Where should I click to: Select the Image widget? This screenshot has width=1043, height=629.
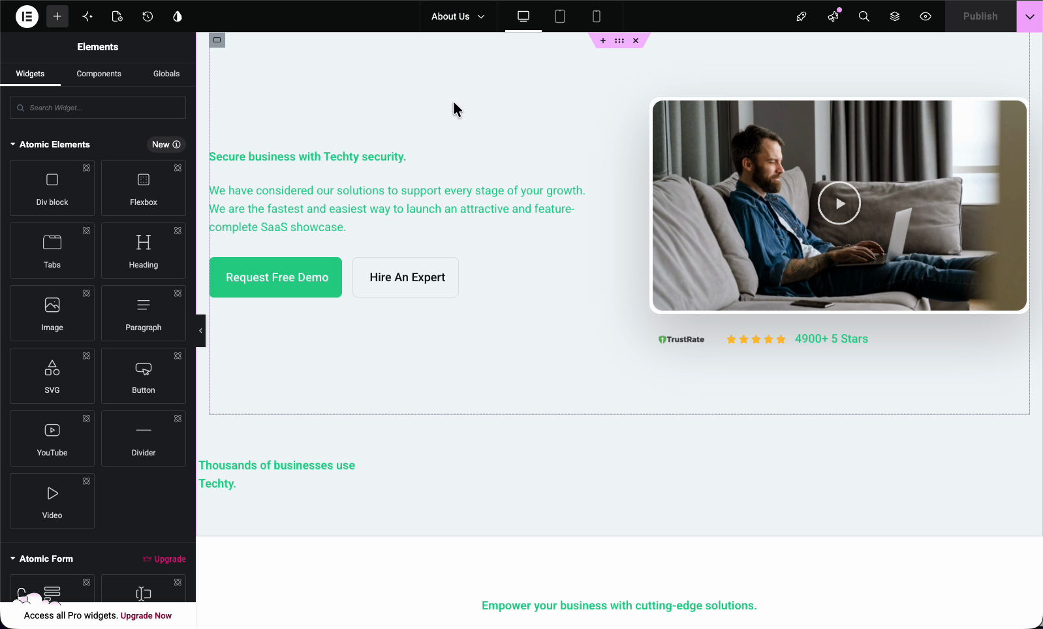point(52,313)
